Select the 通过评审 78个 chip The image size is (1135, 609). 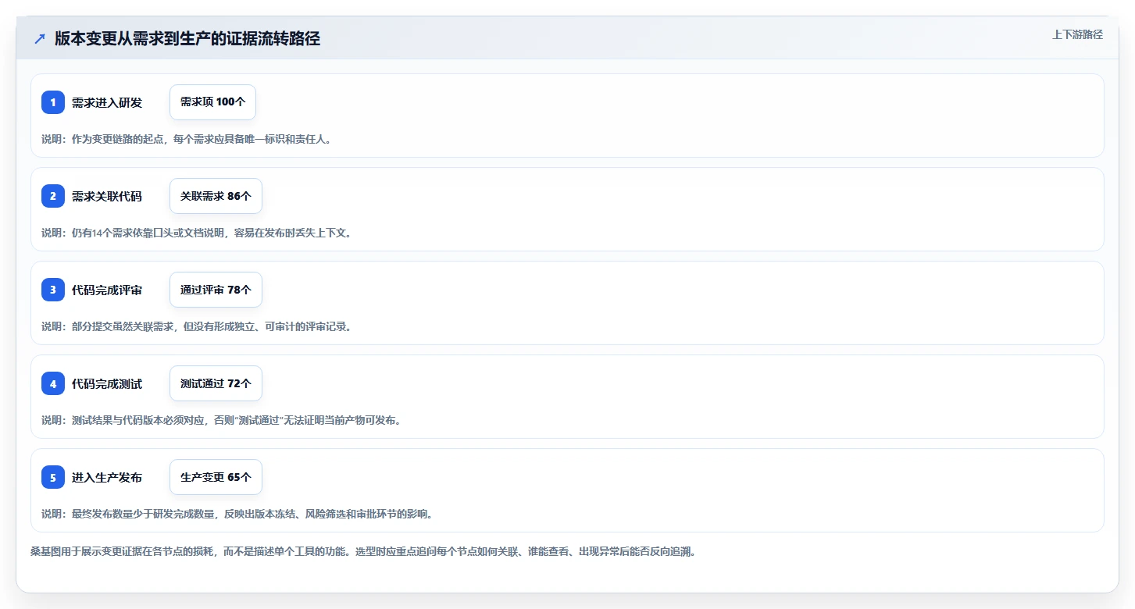point(216,290)
